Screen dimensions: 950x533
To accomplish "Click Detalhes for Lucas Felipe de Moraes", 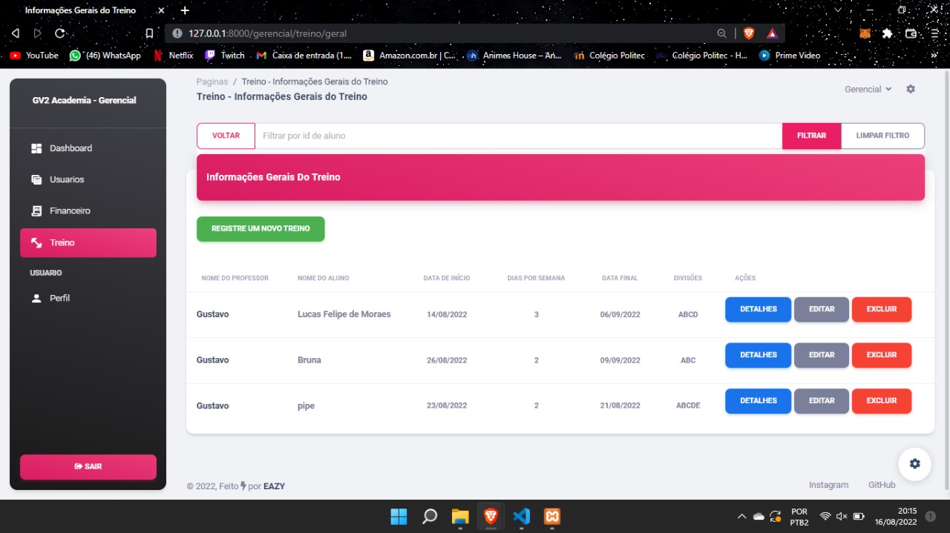I will (x=758, y=309).
